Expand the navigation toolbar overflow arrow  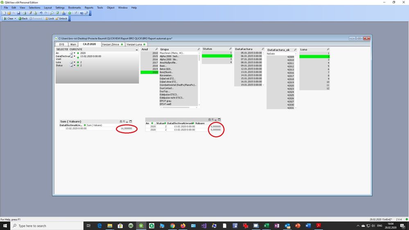(69, 19)
